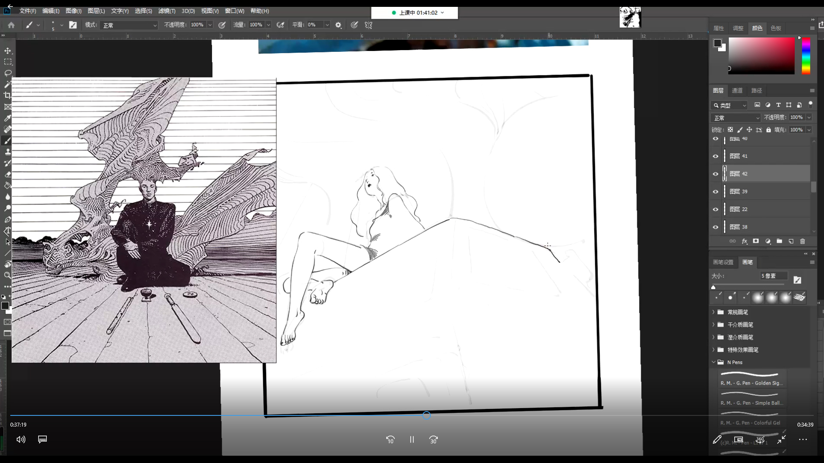Open the opacity 100% dropdown in options bar
824x463 pixels.
click(210, 25)
